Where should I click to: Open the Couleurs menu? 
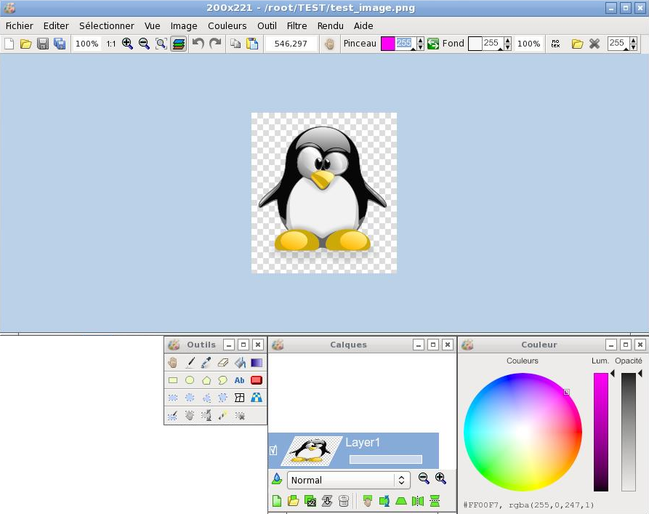[x=227, y=25]
